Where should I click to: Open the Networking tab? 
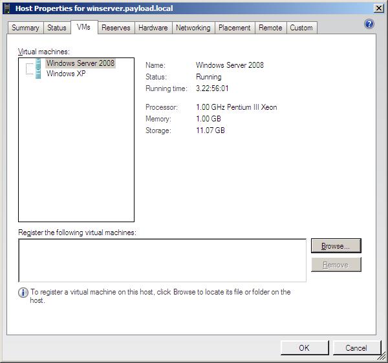[193, 28]
